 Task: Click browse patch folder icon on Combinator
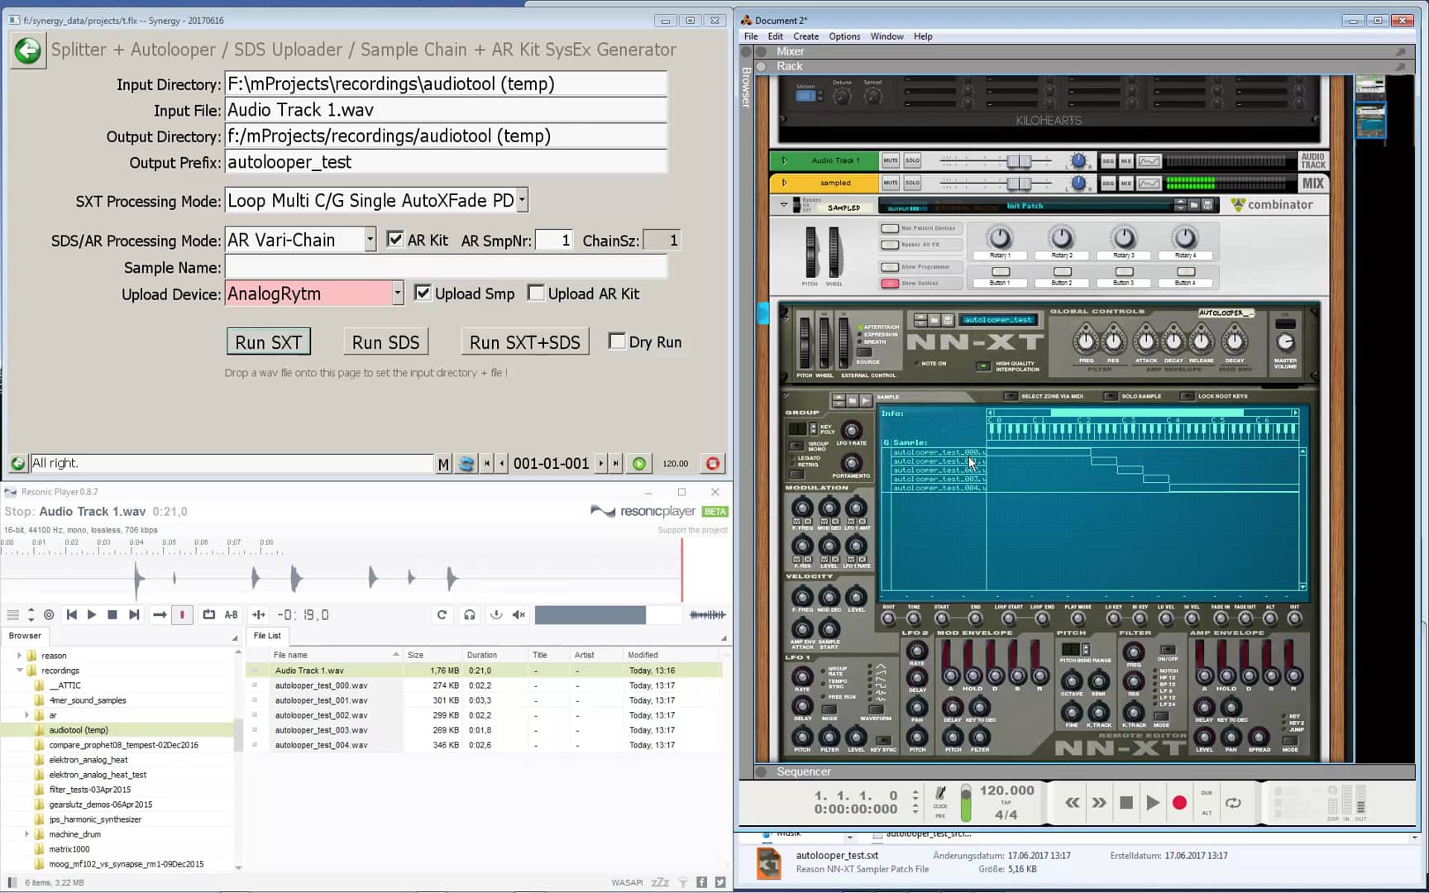[x=1194, y=204]
